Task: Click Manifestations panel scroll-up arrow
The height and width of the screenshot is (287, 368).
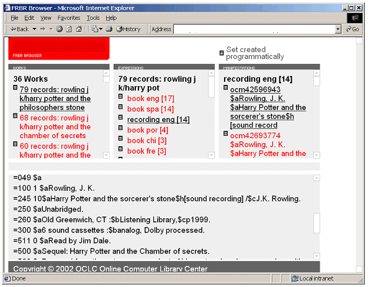Action: click(x=317, y=73)
